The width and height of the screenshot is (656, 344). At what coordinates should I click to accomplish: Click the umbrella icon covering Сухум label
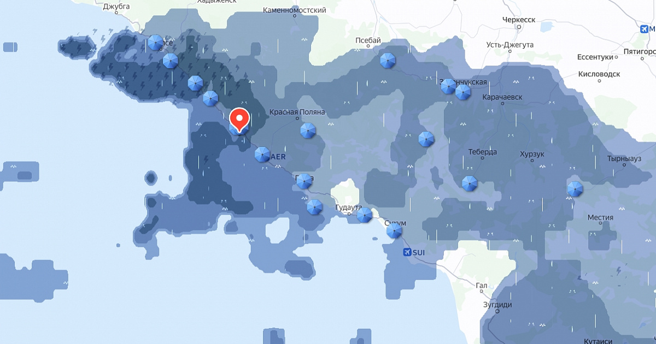click(394, 231)
